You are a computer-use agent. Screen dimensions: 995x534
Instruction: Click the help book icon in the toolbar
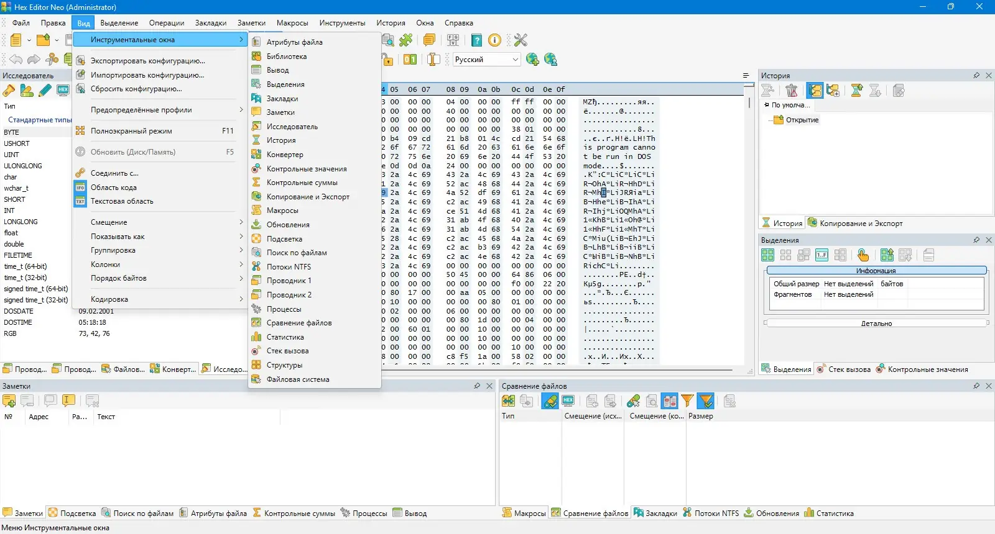pos(476,40)
